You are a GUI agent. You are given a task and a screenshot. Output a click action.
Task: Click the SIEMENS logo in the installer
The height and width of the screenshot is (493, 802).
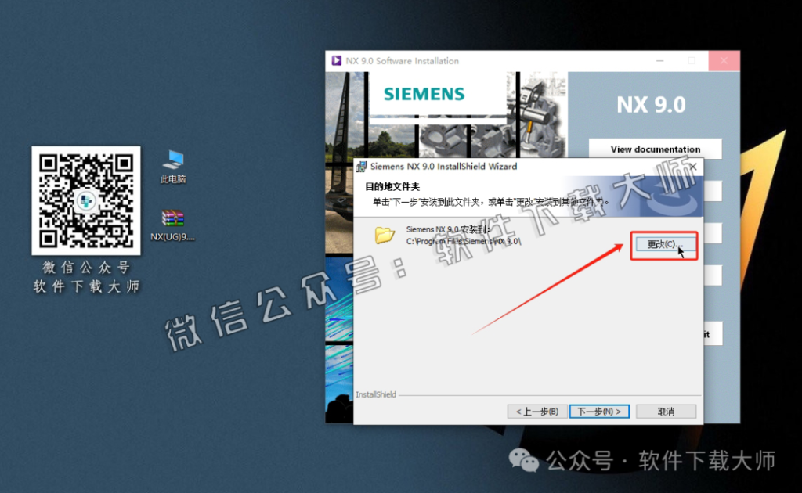pos(423,93)
